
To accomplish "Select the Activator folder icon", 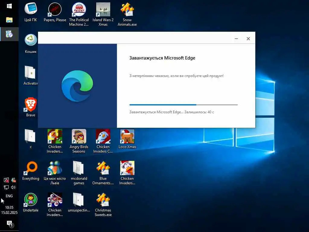I will coord(30,75).
